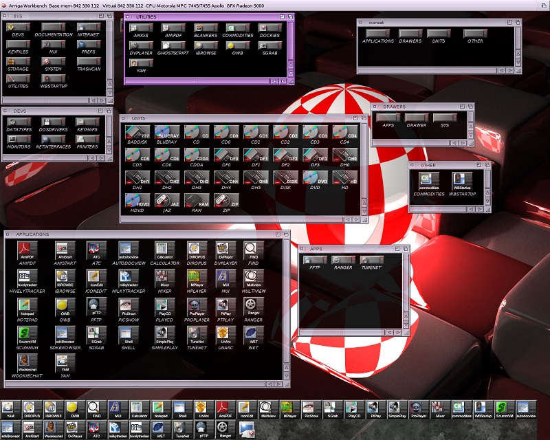
Task: Open the Ghostscript drawer in Utilities
Action: [x=172, y=47]
